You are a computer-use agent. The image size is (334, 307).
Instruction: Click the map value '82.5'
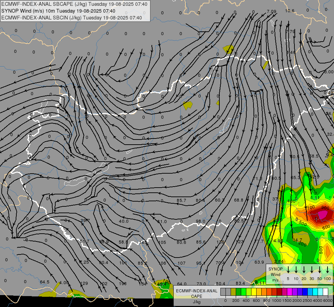tap(239, 221)
